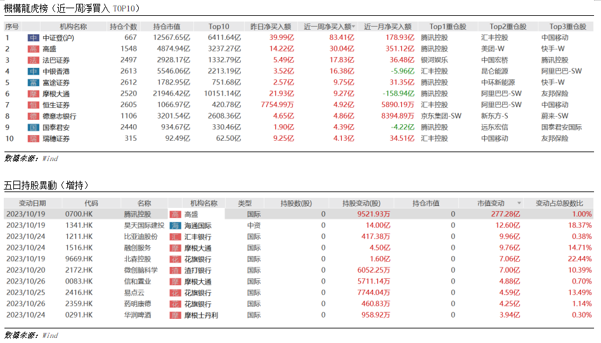Select stock code 1211.HK

tap(79, 236)
